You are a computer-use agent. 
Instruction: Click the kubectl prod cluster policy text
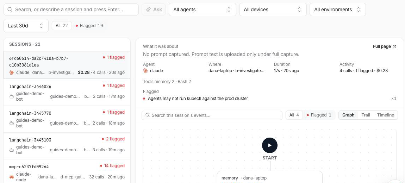pos(198,99)
